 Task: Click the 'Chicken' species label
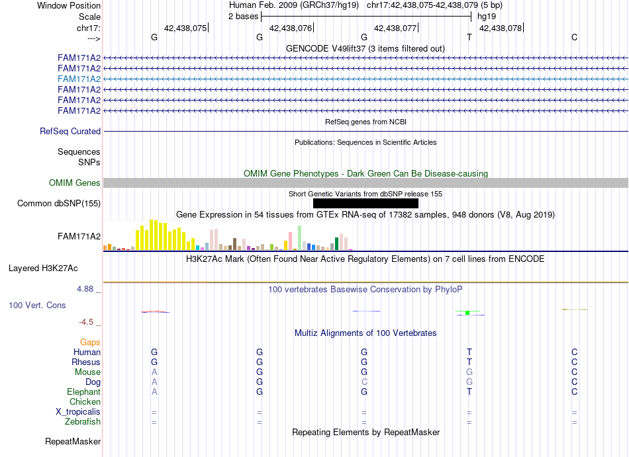coord(85,401)
